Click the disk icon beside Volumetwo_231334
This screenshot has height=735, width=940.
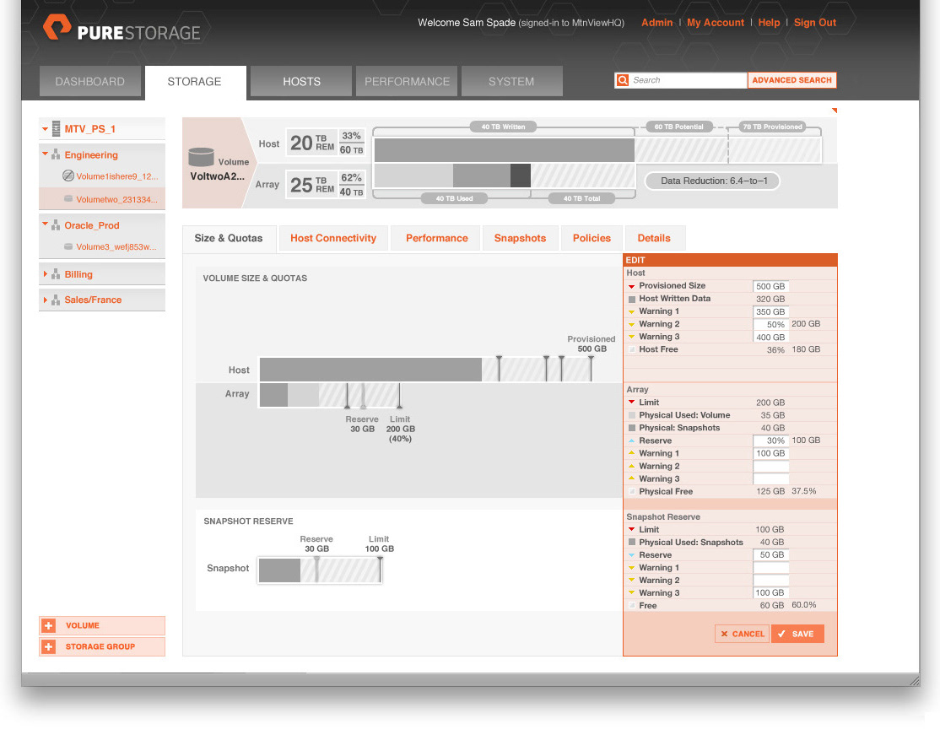pyautogui.click(x=68, y=199)
